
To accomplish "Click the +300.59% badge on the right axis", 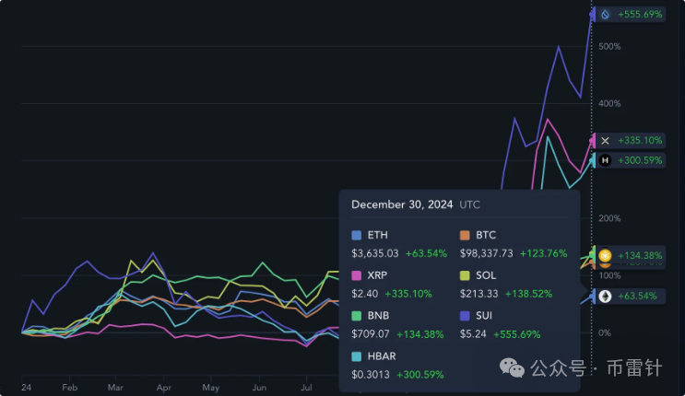I will pos(640,160).
